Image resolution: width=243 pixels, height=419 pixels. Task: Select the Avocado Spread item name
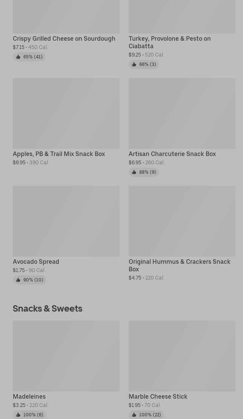coord(36,261)
